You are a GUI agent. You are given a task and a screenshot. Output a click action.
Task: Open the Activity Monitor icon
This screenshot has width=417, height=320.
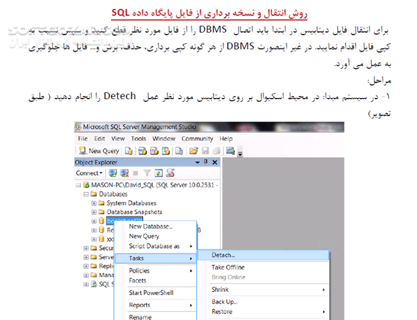click(x=230, y=151)
